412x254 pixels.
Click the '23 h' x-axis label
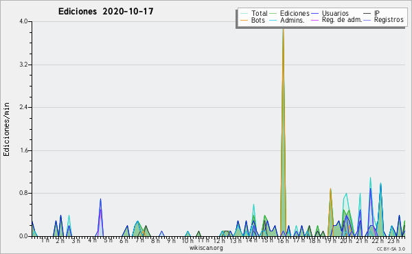(x=393, y=240)
